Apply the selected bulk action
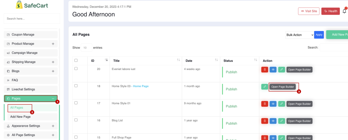 point(319,35)
